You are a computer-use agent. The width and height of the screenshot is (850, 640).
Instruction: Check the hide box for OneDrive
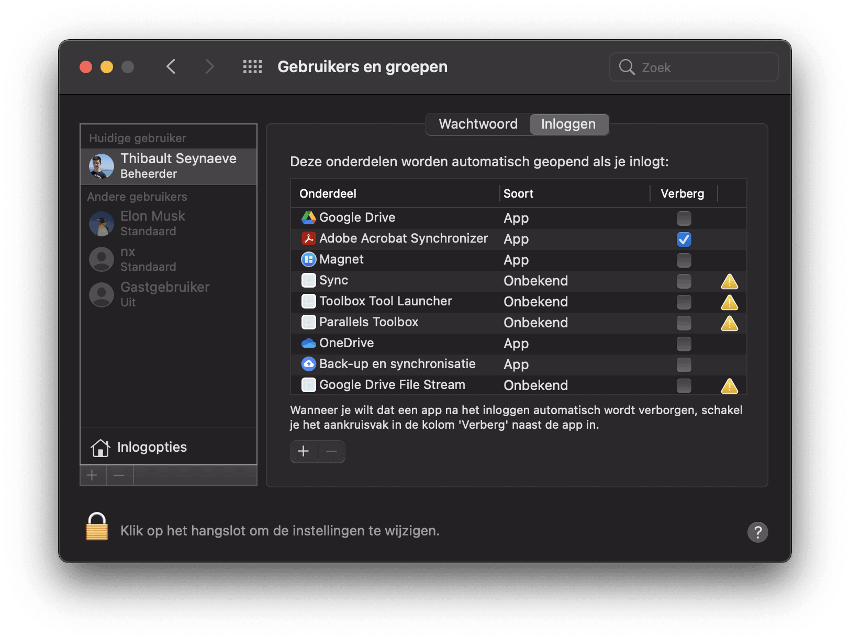pyautogui.click(x=684, y=344)
